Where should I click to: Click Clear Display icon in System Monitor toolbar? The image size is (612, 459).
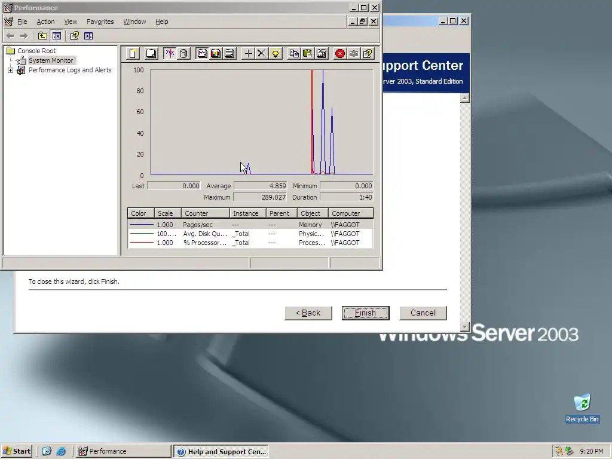(x=151, y=53)
